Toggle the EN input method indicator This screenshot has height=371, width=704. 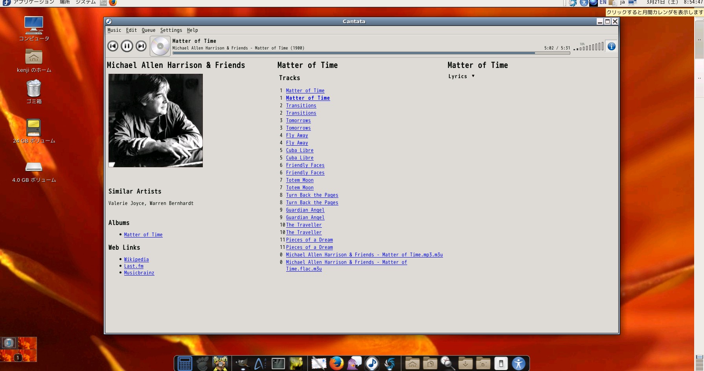tap(603, 3)
